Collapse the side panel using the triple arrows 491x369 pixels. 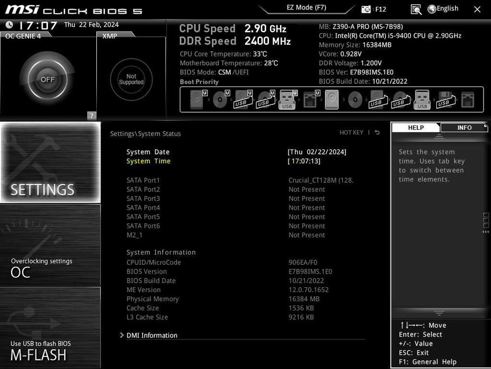click(486, 232)
